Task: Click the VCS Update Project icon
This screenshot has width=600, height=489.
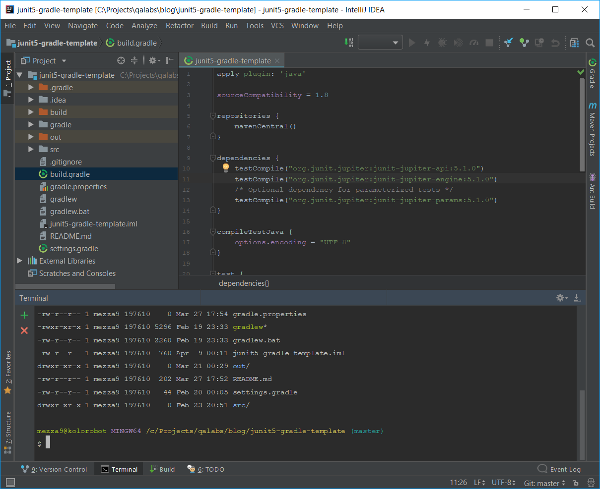Action: coord(509,43)
